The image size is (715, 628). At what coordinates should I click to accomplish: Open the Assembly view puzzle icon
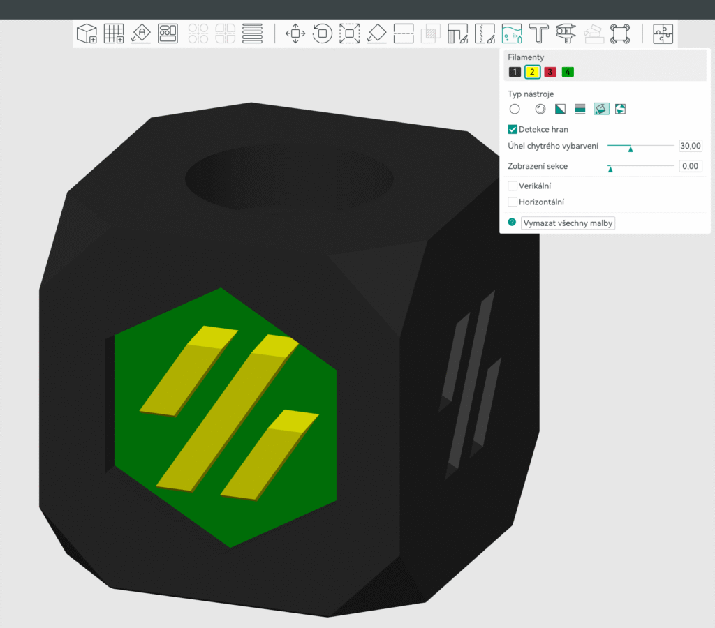click(x=663, y=33)
